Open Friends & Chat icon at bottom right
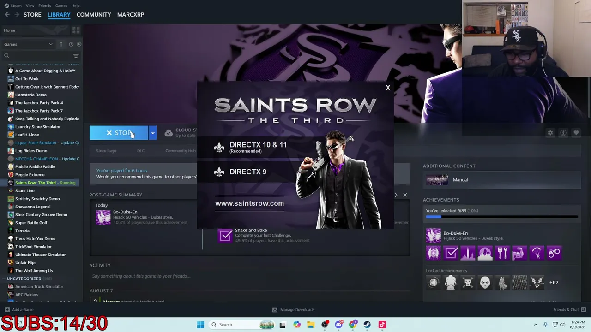Screen dimensions: 591x332 click(x=584, y=309)
